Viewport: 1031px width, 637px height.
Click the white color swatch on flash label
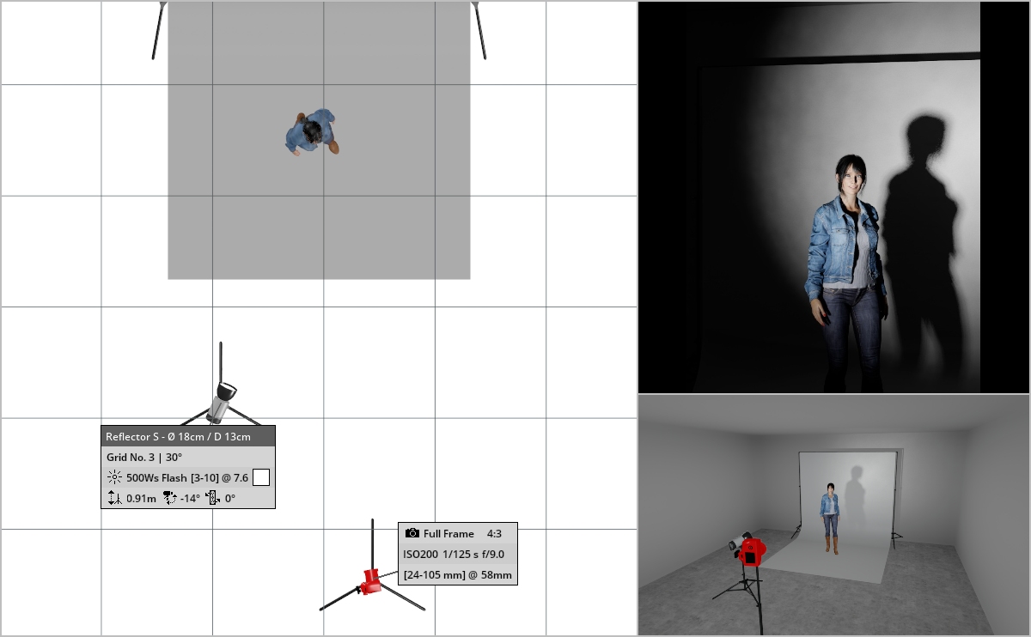[261, 478]
